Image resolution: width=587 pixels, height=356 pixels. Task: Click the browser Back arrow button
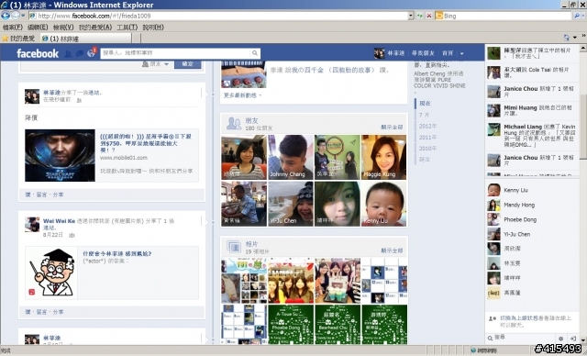[x=6, y=16]
